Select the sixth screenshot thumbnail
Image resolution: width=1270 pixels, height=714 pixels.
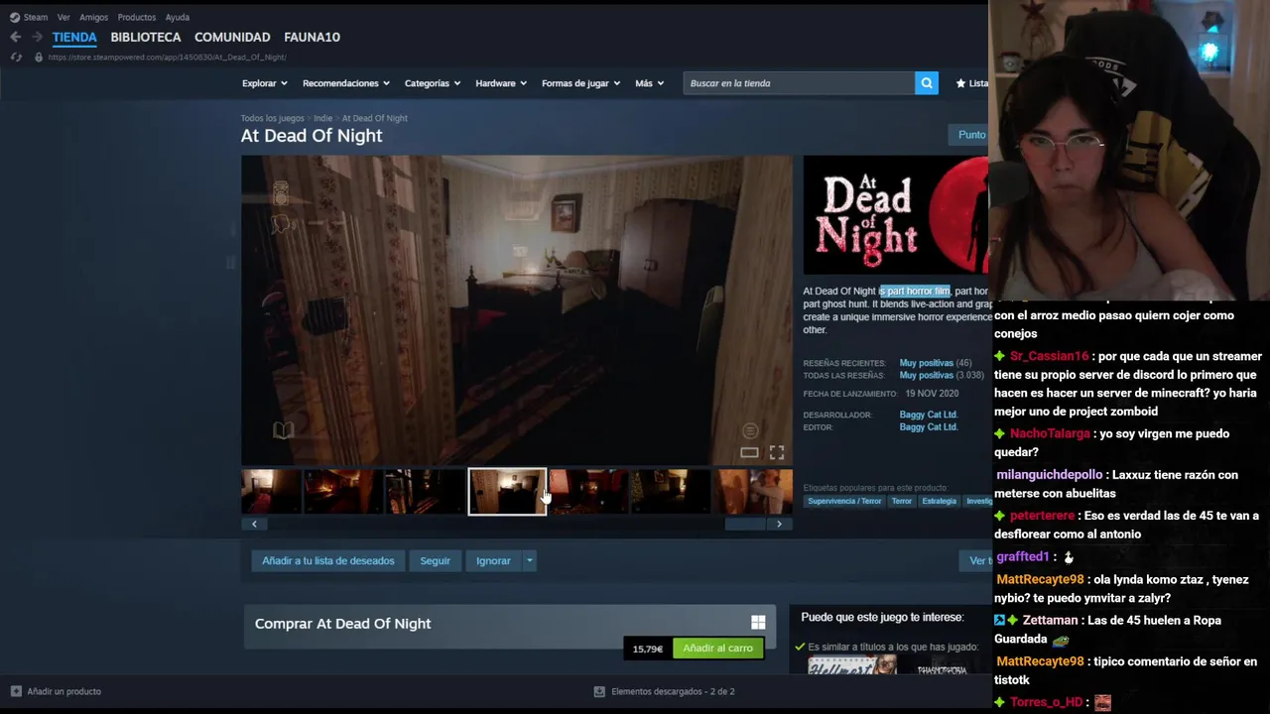[x=670, y=492]
